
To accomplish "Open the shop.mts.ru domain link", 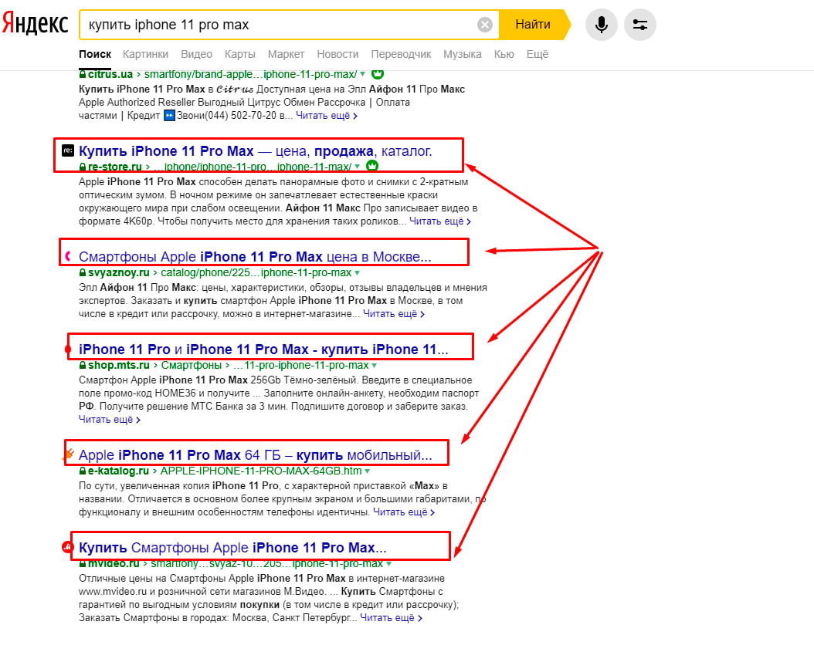I will [x=118, y=365].
